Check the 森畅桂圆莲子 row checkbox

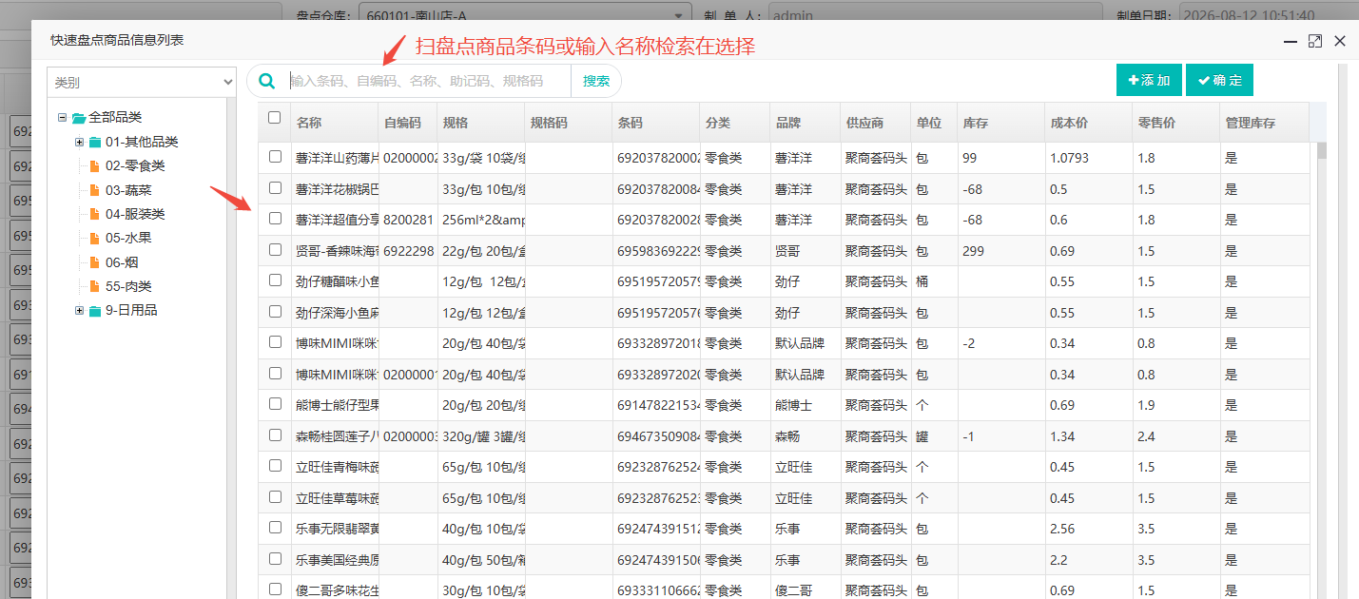pos(275,435)
